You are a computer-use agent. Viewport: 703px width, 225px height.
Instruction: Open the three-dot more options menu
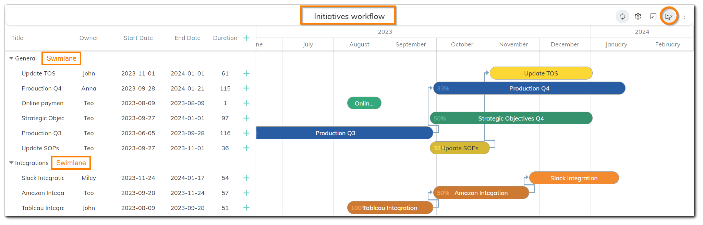click(684, 16)
